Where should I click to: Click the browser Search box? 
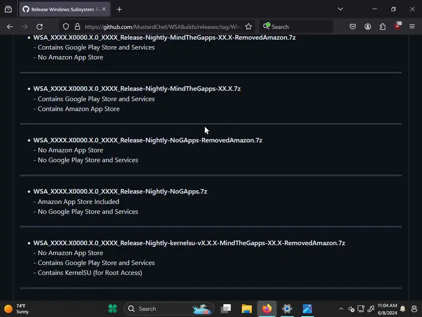(x=296, y=27)
